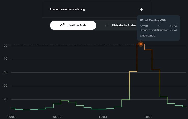Click the 17:00-18:00 time range in tooltip
The image size is (188, 119).
tap(148, 35)
